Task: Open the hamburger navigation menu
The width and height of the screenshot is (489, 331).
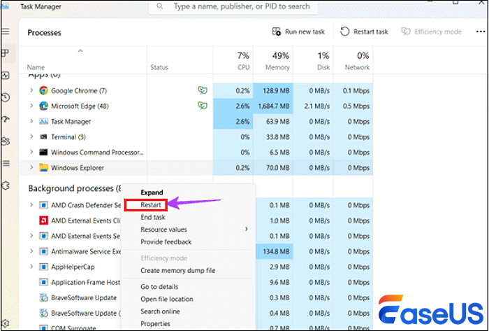Action: coord(6,32)
